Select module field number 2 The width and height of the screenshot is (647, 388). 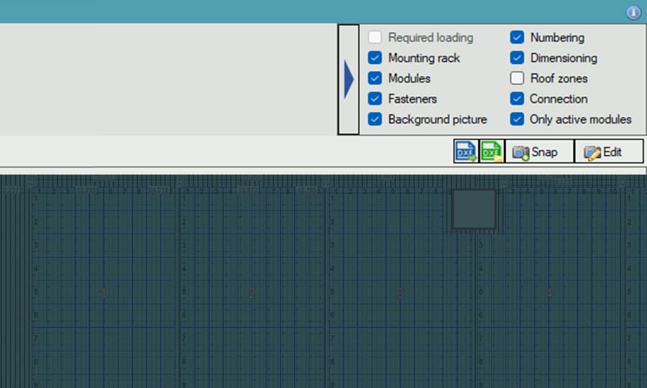[x=252, y=292]
